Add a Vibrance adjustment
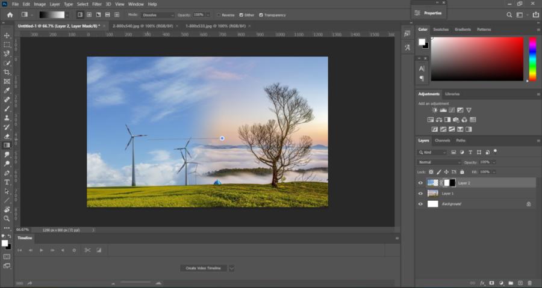542x288 pixels. click(x=469, y=110)
